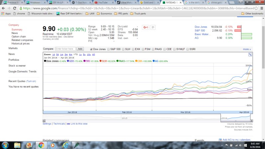The height and width of the screenshot is (149, 265).
Task: Open File Explorer in taskbar
Action: pos(17,145)
